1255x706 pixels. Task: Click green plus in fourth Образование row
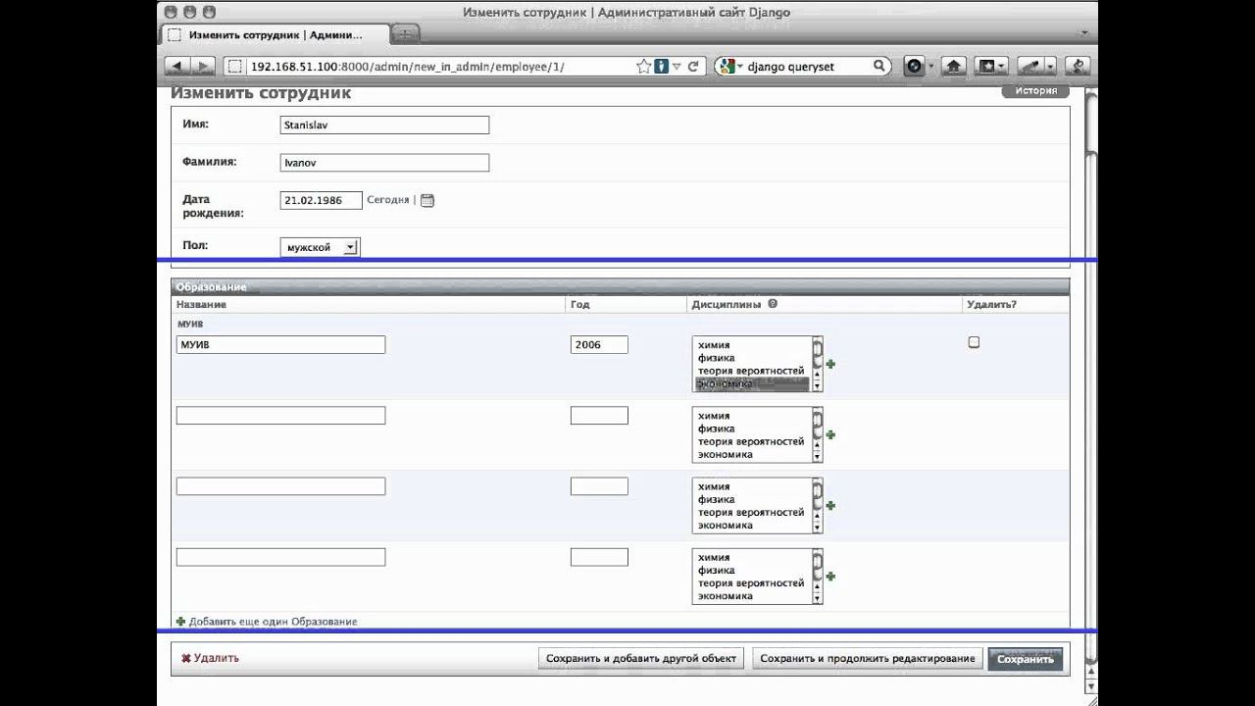pos(830,577)
